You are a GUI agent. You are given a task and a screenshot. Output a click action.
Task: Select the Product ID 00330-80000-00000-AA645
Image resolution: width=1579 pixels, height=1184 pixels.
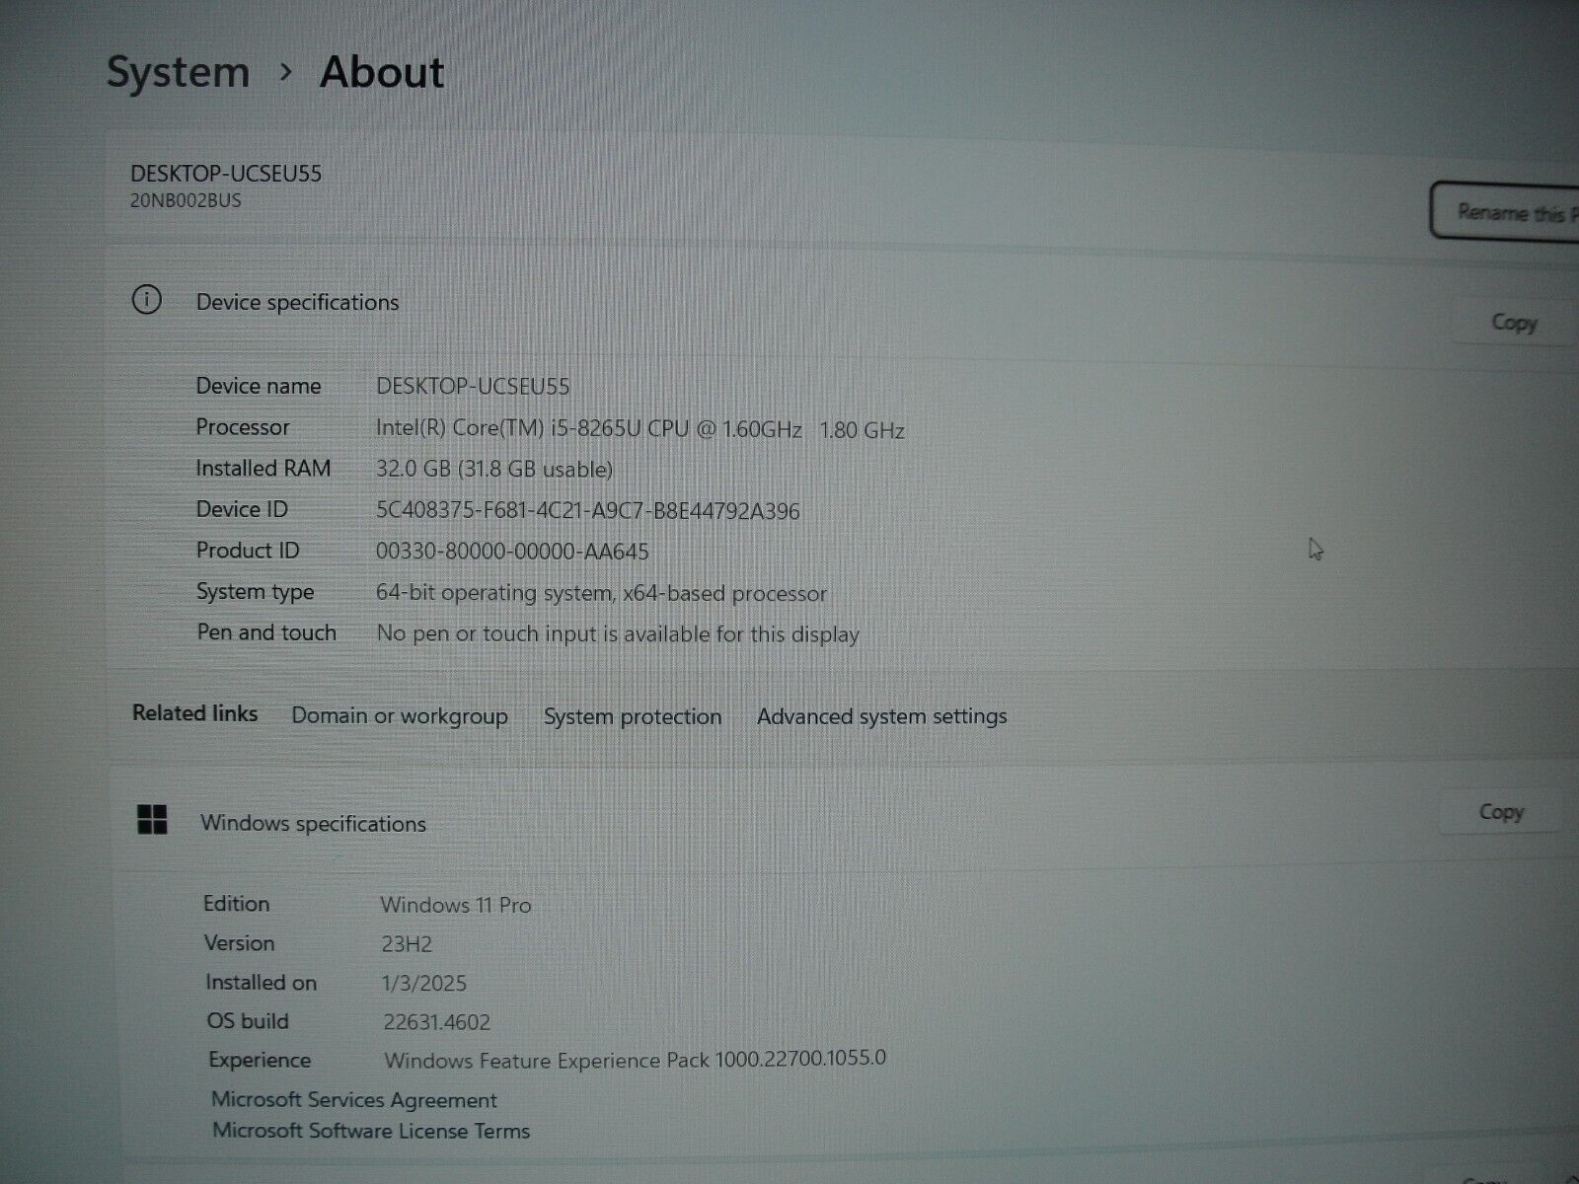coord(512,552)
